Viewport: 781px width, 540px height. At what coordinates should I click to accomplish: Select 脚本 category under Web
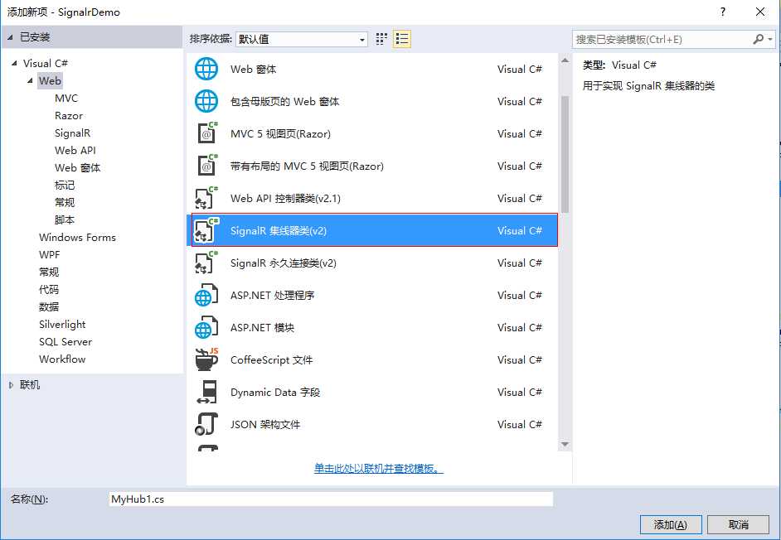pos(65,220)
